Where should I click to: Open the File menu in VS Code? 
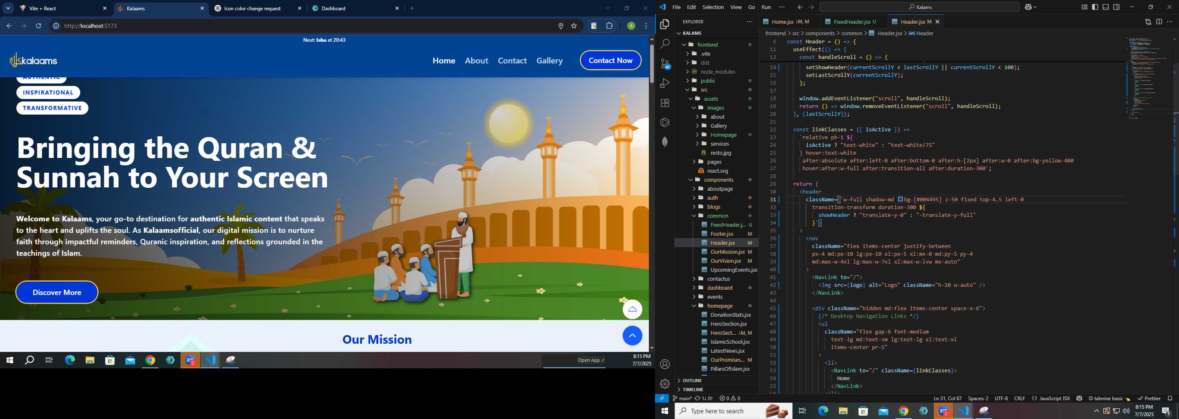[x=676, y=7]
